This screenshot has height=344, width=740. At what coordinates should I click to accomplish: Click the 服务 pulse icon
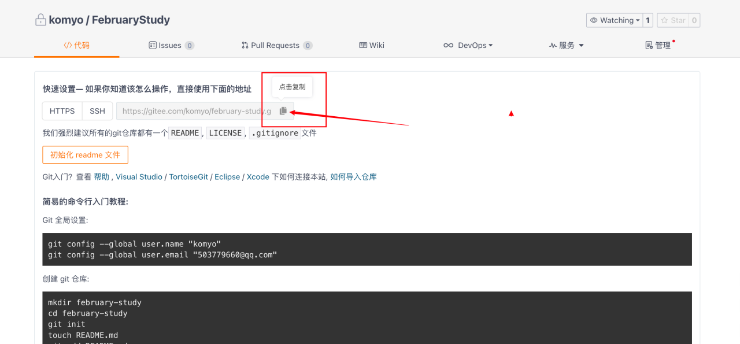pos(553,45)
